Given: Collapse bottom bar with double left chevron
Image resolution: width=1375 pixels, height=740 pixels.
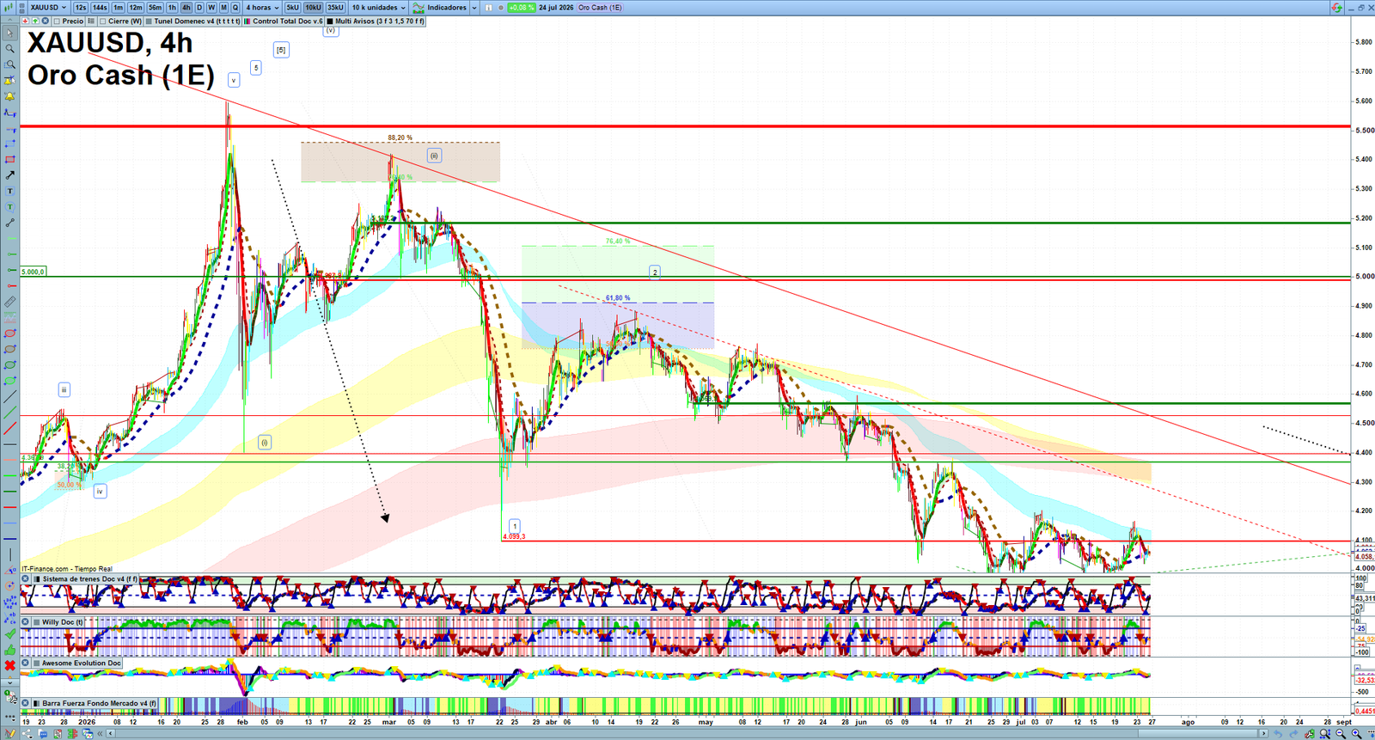Looking at the screenshot, I should coord(100,733).
